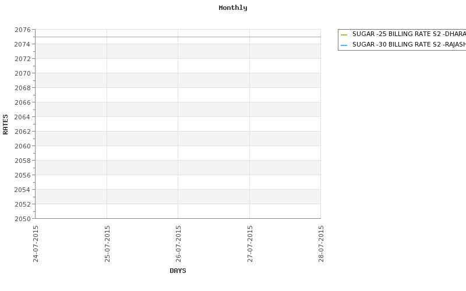Click the RATES axis title
The image size is (466, 291).
[x=5, y=125]
